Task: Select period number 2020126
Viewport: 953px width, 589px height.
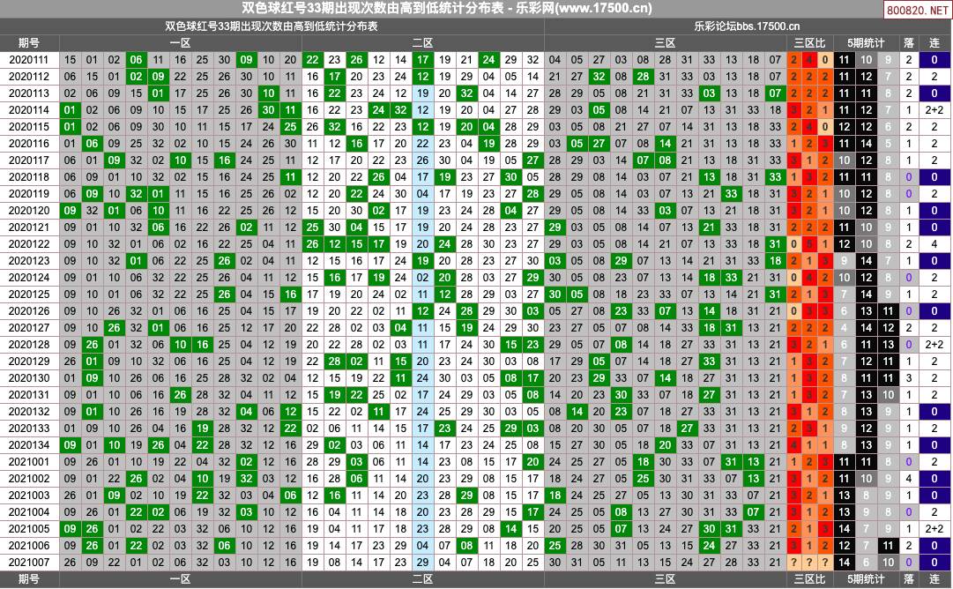Action: (x=29, y=311)
